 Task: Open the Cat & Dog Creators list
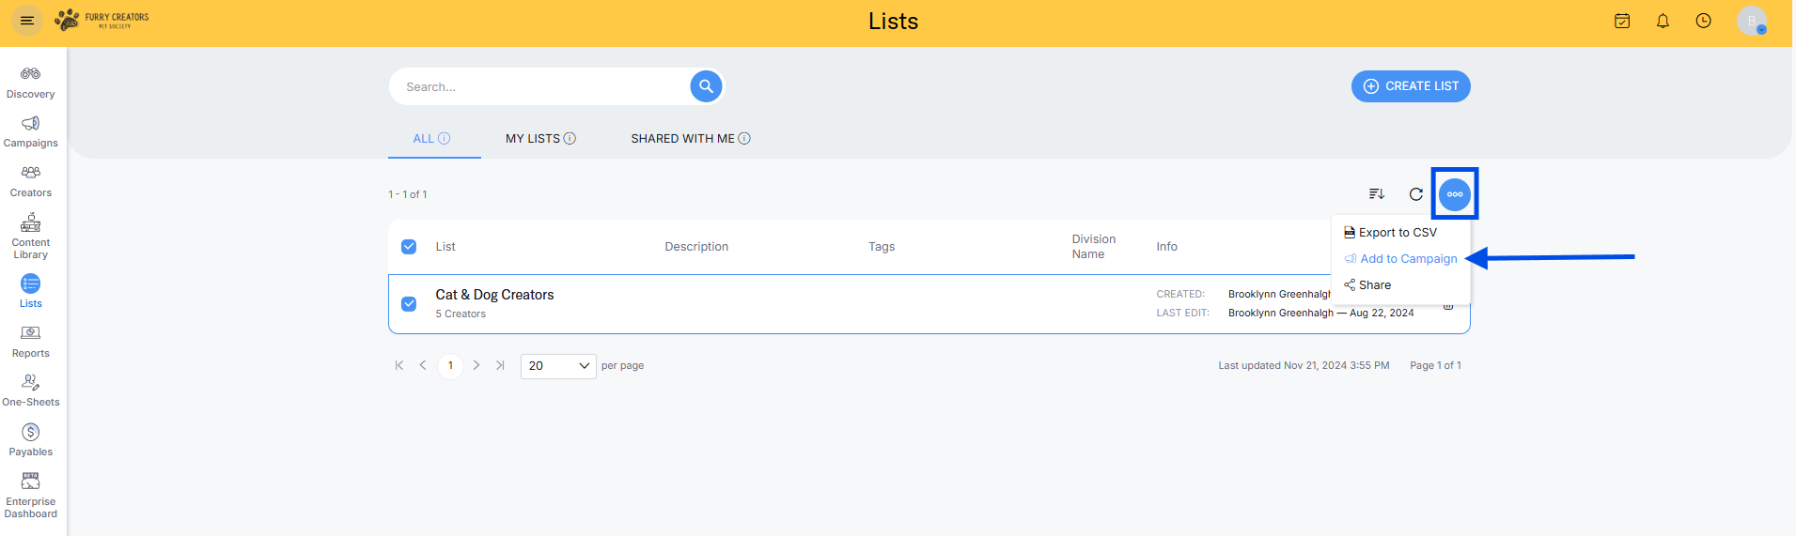tap(494, 295)
